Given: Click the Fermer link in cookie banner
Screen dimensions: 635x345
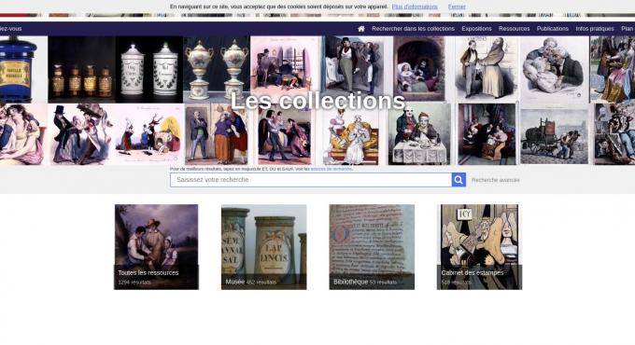Looking at the screenshot, I should 457,7.
